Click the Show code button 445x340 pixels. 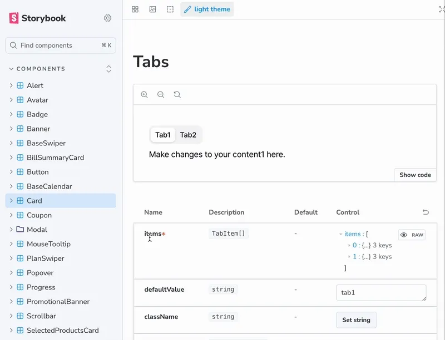pyautogui.click(x=415, y=175)
